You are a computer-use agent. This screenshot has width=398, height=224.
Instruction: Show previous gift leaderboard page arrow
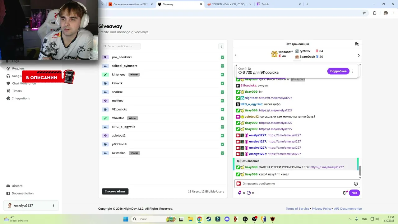[x=235, y=55]
